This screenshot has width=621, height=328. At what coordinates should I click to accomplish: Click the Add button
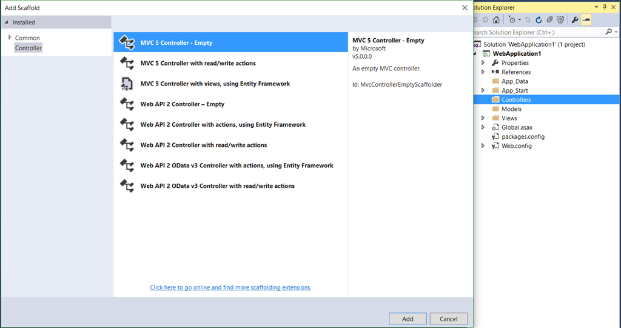click(408, 319)
